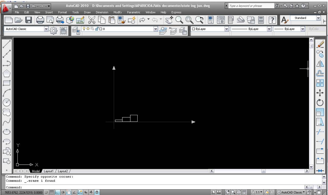The width and height of the screenshot is (328, 195).
Task: Toggle Grid Display in status bar
Action: pyautogui.click(x=52, y=192)
